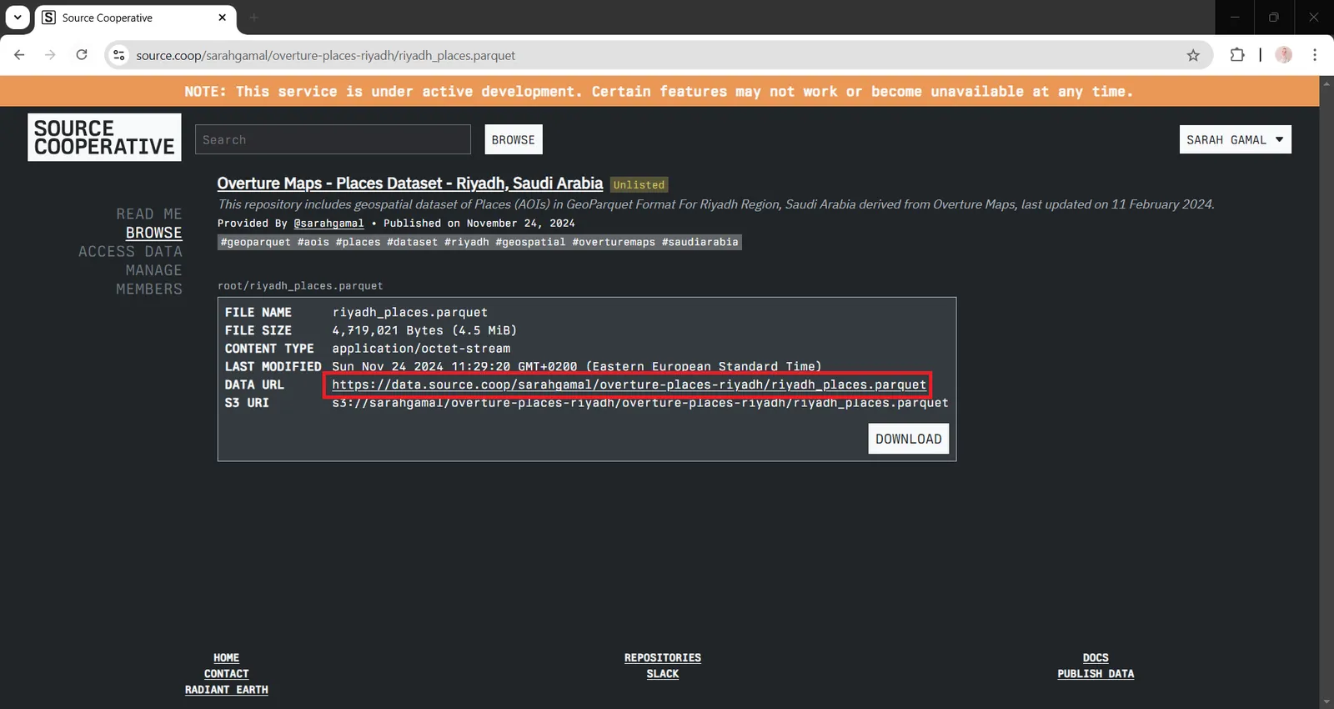Viewport: 1334px width, 709px height.
Task: Open the RADIANT EARTH footer link
Action: [226, 690]
